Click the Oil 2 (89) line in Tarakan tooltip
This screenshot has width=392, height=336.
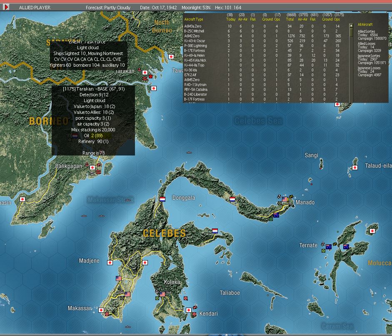[x=93, y=135]
